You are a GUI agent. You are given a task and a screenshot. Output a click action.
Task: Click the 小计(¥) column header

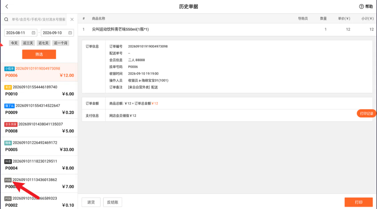[368, 19]
